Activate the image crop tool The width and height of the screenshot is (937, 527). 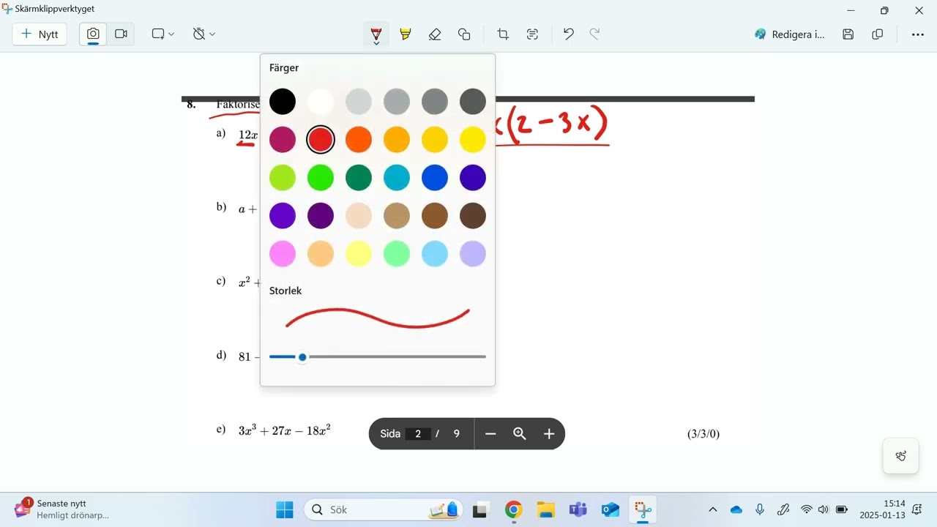coord(503,34)
